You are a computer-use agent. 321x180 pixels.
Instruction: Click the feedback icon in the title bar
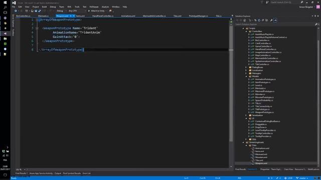267,2
